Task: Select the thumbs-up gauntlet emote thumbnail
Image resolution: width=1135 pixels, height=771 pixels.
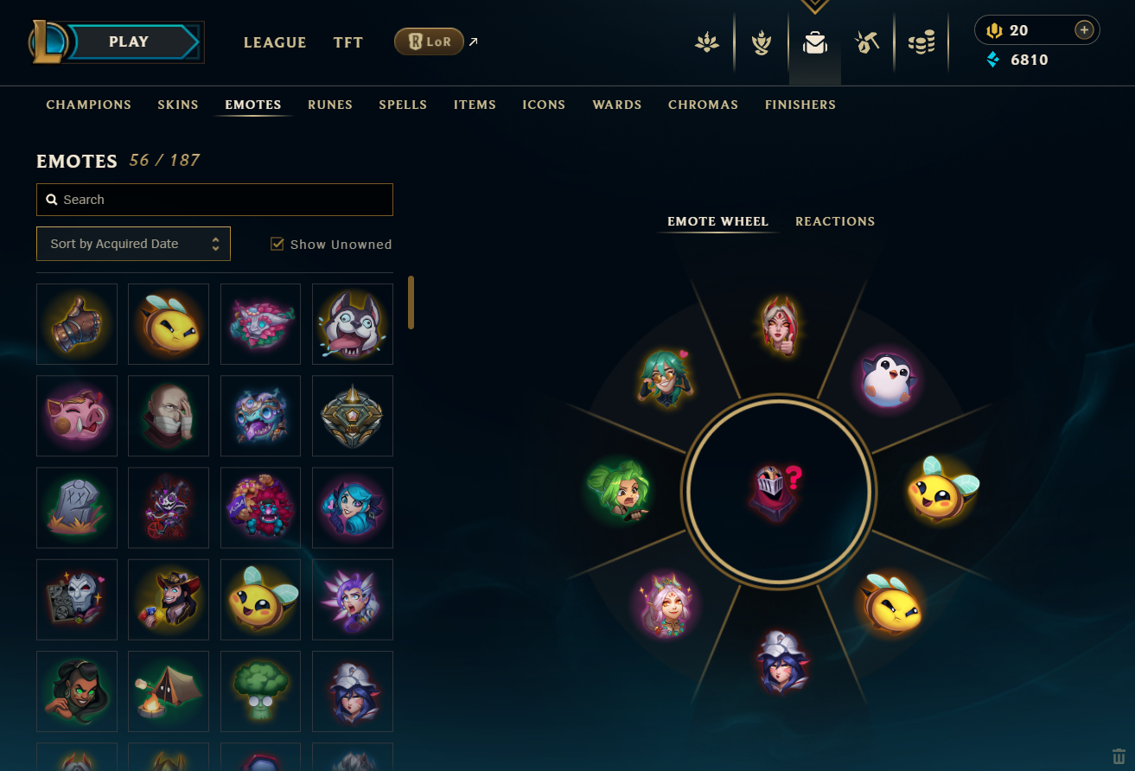Action: click(77, 324)
